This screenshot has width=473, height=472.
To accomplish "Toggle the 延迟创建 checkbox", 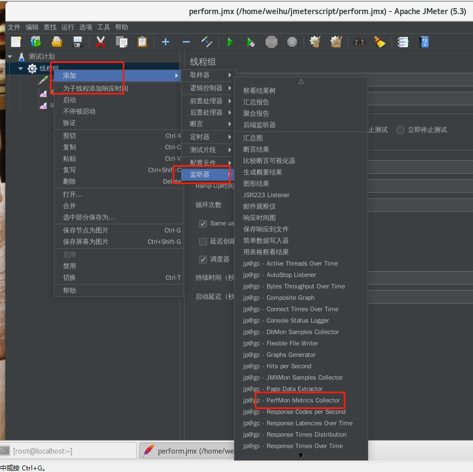I will (203, 242).
